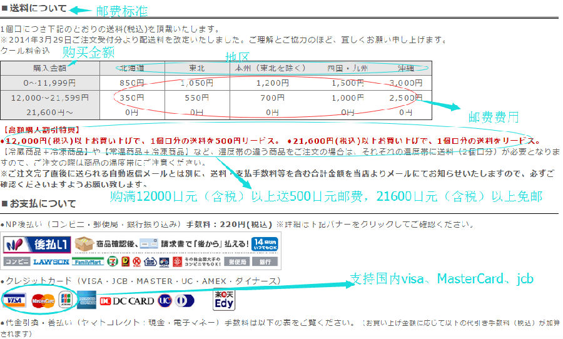Click the 郵便局 gray label in banner
Screen dimensions: 563x339
pyautogui.click(x=237, y=261)
